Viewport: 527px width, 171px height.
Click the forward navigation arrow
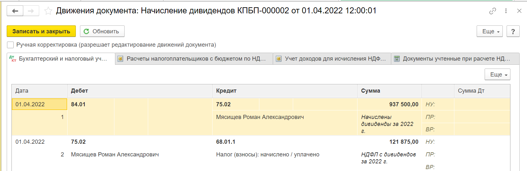pyautogui.click(x=31, y=11)
